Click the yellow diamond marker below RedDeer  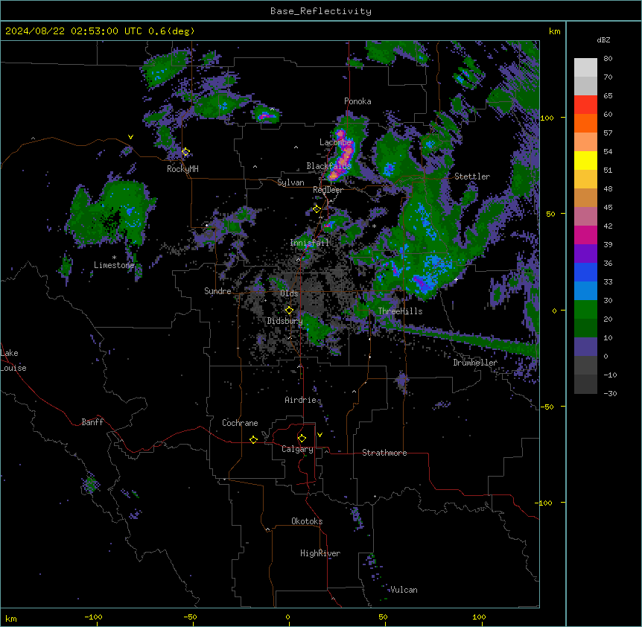pyautogui.click(x=317, y=209)
